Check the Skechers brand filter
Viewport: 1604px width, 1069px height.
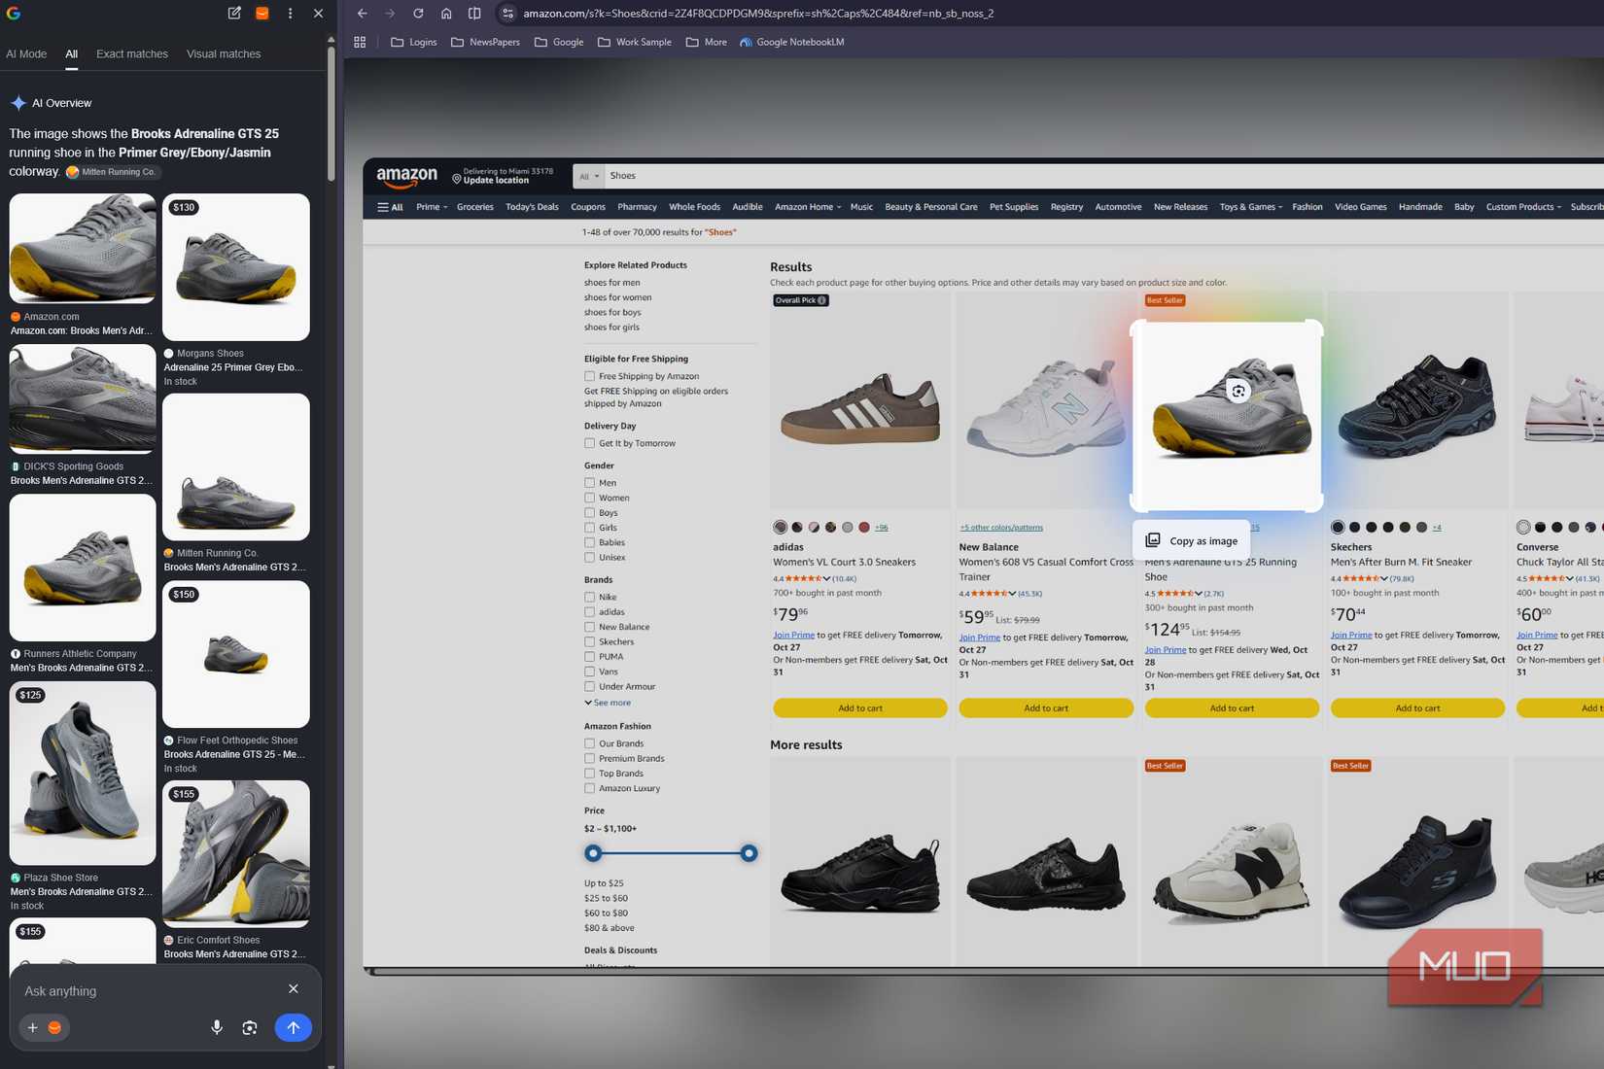589,641
